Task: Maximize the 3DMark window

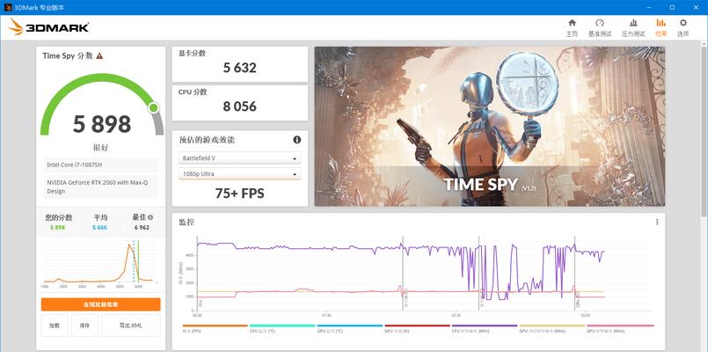Action: pos(672,7)
